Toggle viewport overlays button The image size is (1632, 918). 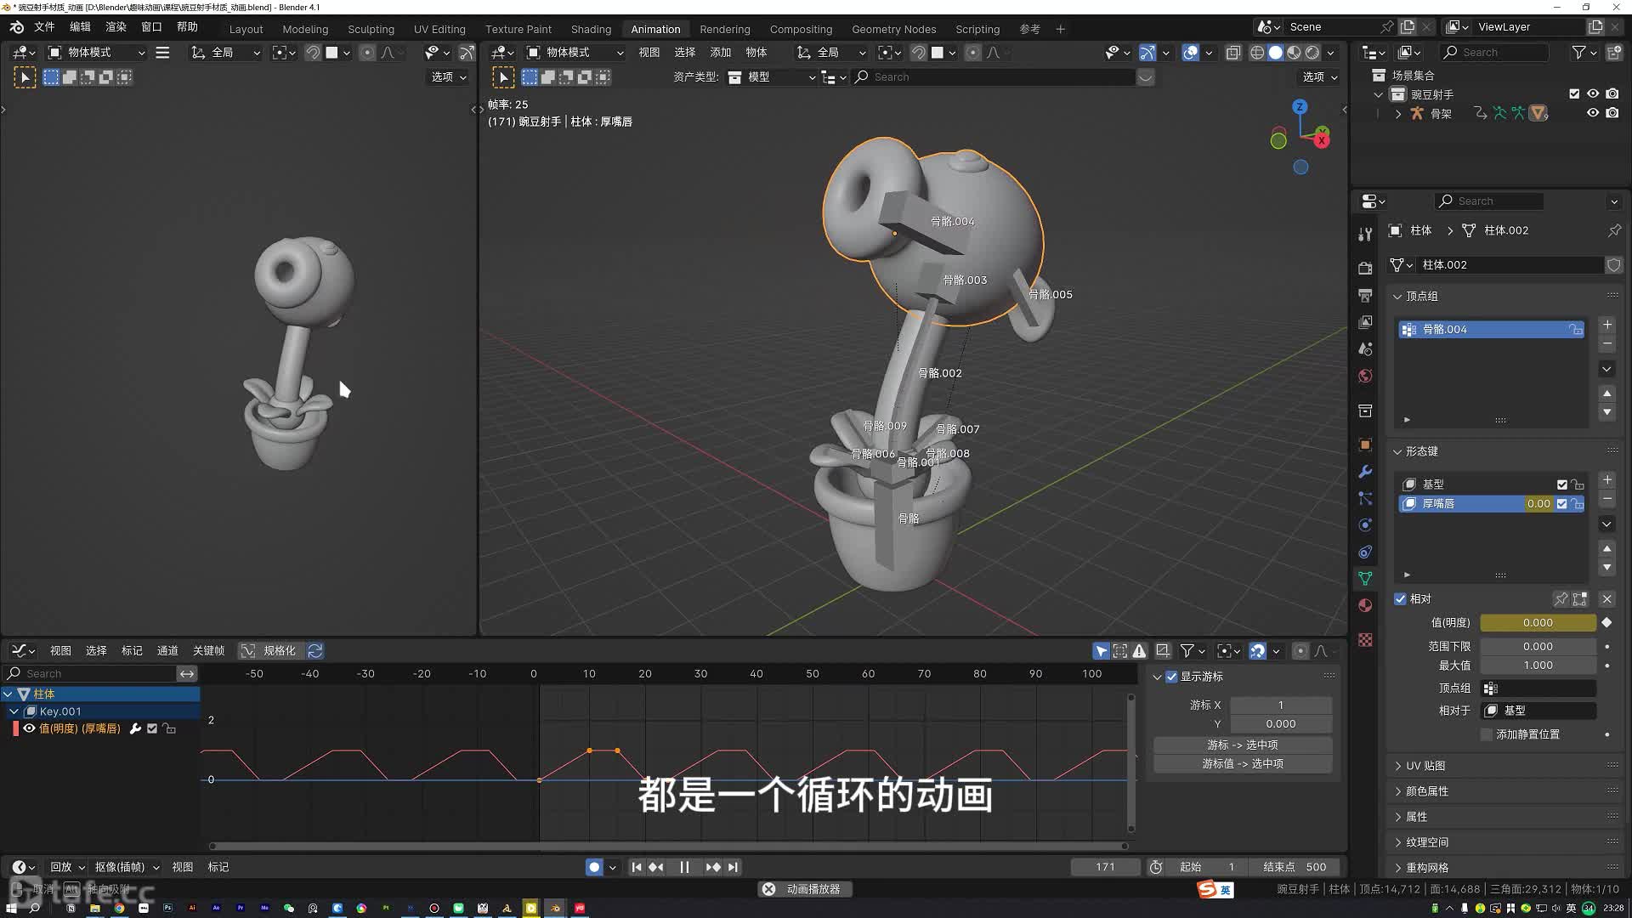pos(1191,53)
